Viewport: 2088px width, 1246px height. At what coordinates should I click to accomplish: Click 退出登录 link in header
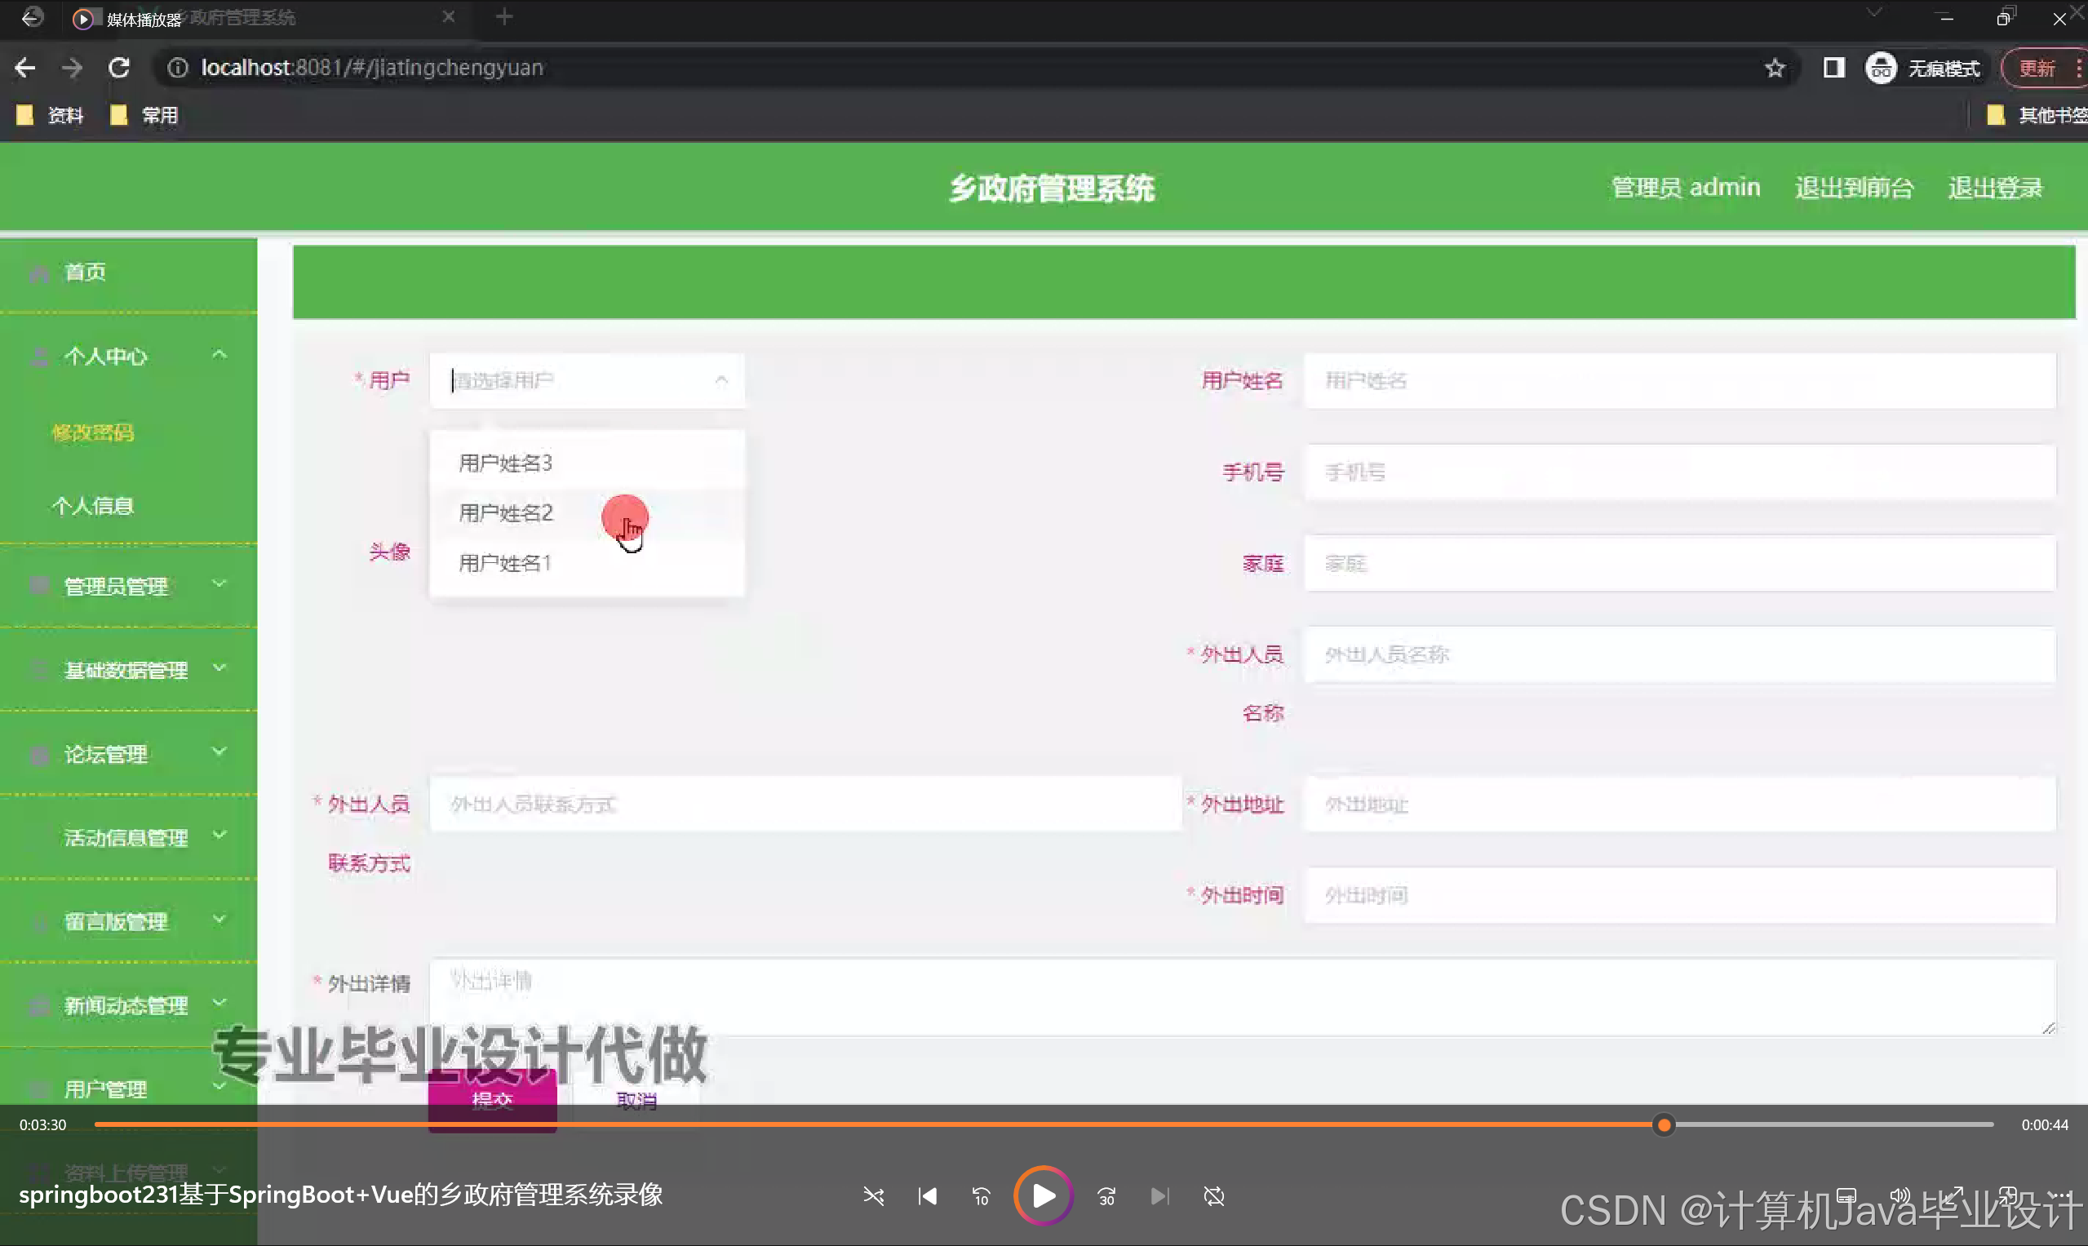pos(1995,187)
